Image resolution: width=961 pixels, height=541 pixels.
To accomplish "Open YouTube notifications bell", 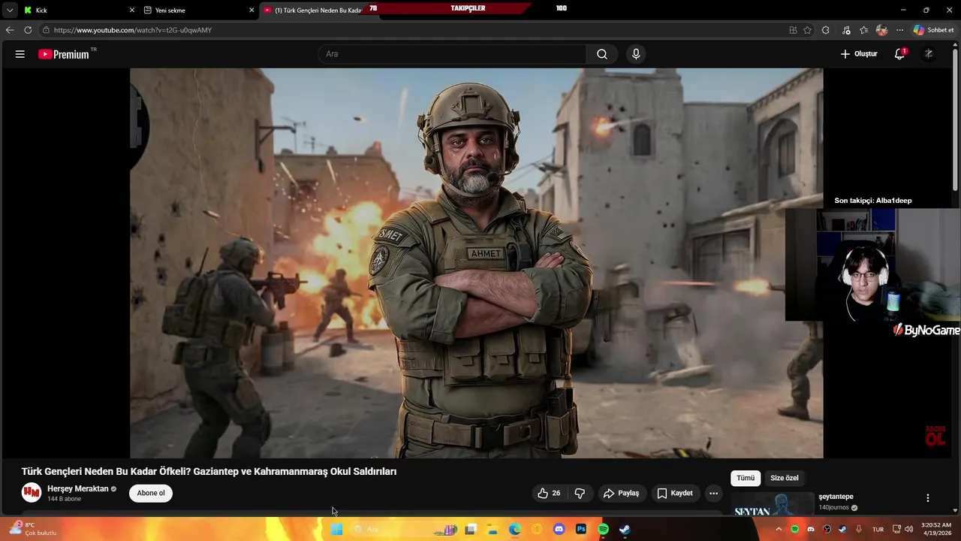I will point(899,54).
